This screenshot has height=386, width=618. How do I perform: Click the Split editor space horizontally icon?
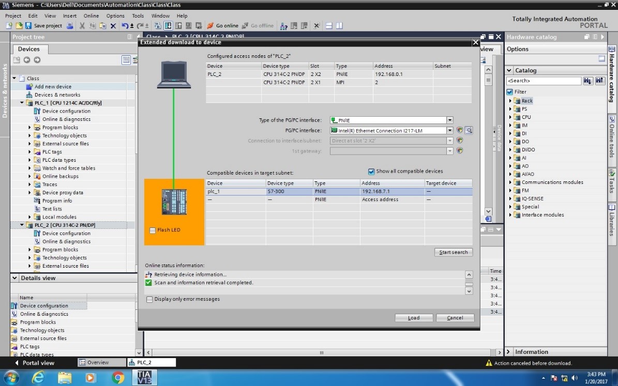coord(329,26)
